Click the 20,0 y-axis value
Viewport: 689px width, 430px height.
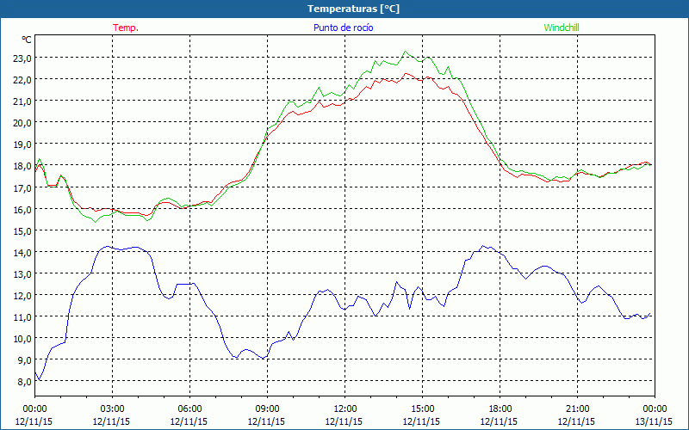[22, 122]
